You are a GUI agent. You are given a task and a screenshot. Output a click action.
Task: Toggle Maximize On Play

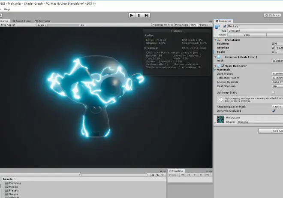(163, 25)
